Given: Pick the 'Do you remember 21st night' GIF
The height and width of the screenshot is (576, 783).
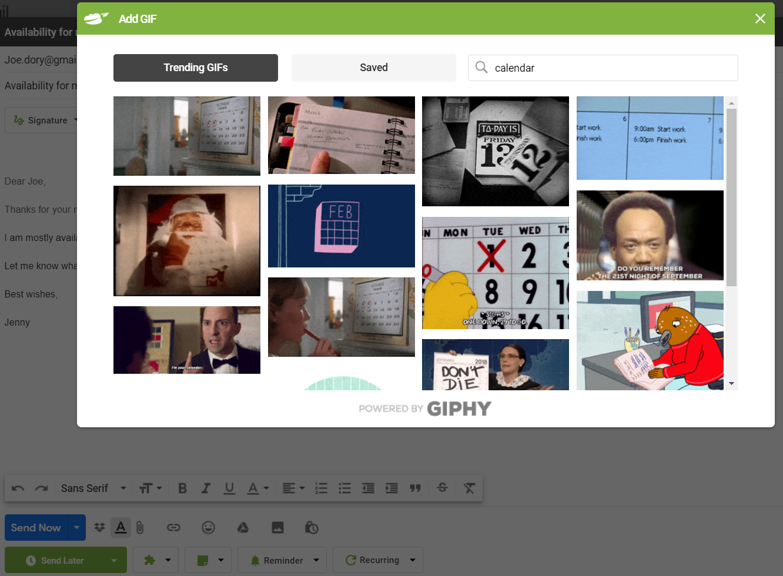Looking at the screenshot, I should 650,235.
